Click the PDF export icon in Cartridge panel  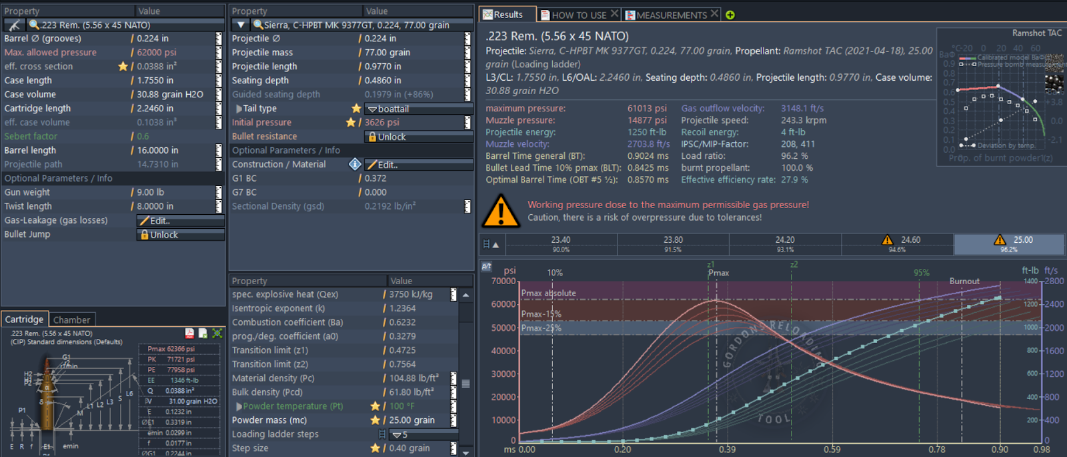[x=189, y=333]
